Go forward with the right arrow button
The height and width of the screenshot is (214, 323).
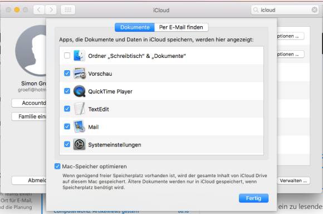click(51, 9)
